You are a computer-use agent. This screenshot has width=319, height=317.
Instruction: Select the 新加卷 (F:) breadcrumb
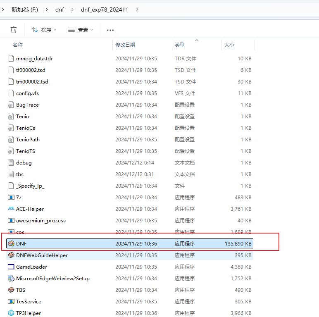pos(25,10)
